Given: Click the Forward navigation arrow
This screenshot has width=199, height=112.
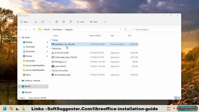Looking at the screenshot, I should point(25,30).
